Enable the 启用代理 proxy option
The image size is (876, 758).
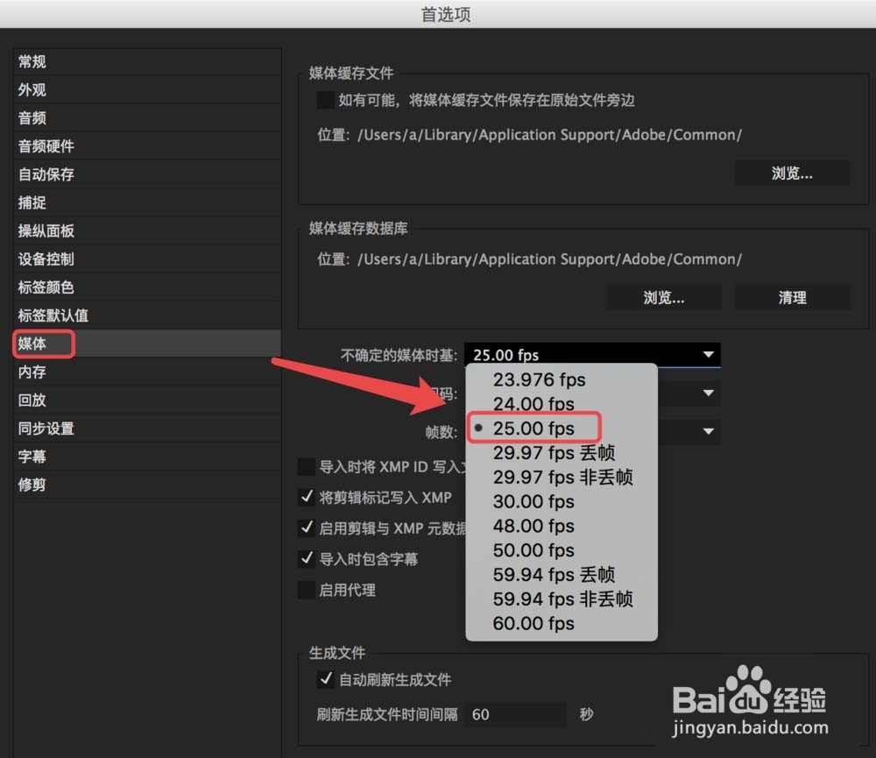pyautogui.click(x=307, y=590)
